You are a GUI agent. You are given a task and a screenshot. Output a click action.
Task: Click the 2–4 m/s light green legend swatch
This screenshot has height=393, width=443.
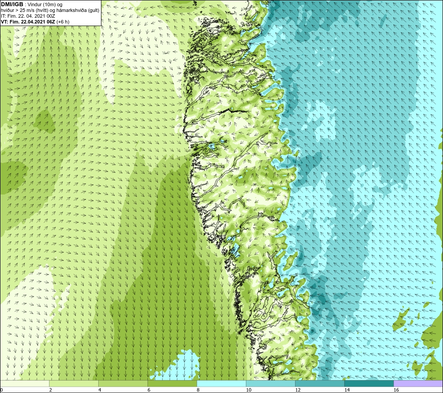tap(74, 383)
